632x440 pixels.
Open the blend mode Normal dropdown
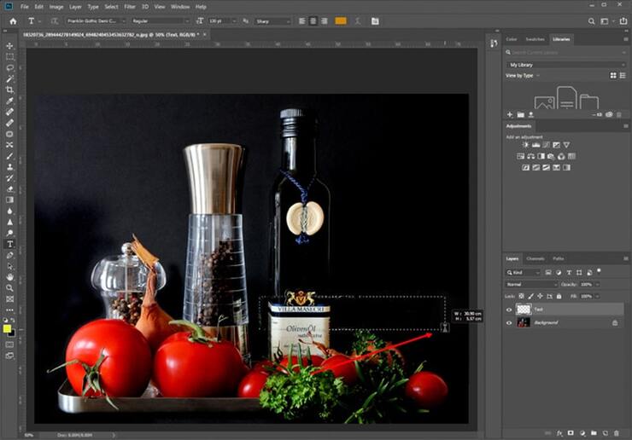(531, 284)
